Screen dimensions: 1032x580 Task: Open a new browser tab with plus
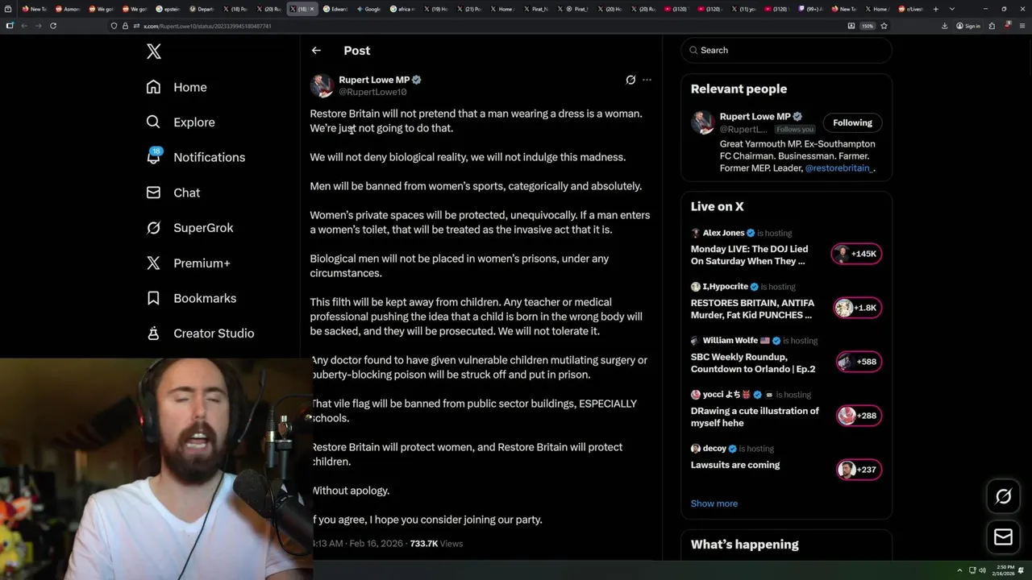click(936, 9)
